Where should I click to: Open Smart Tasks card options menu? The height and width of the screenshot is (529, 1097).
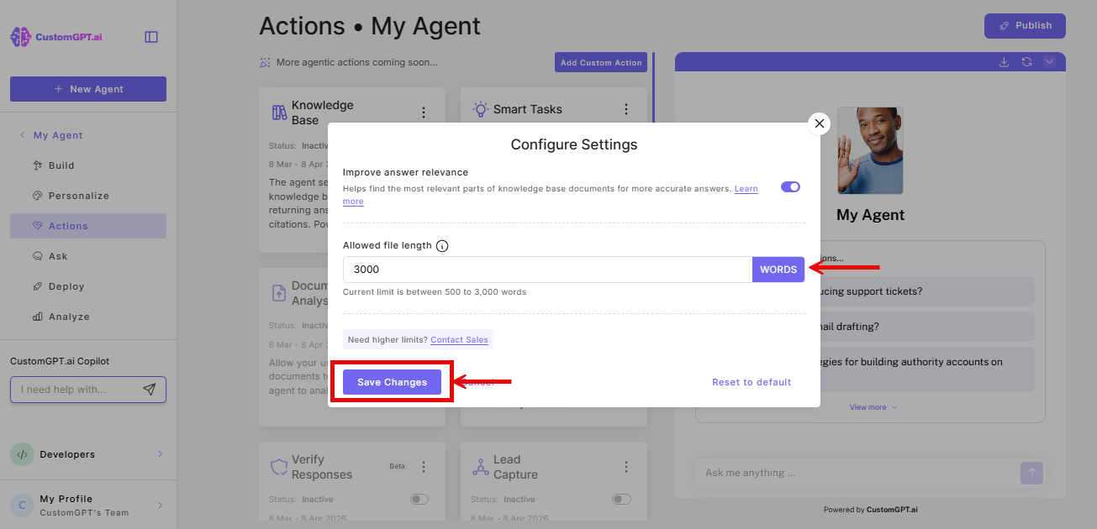[x=625, y=108]
